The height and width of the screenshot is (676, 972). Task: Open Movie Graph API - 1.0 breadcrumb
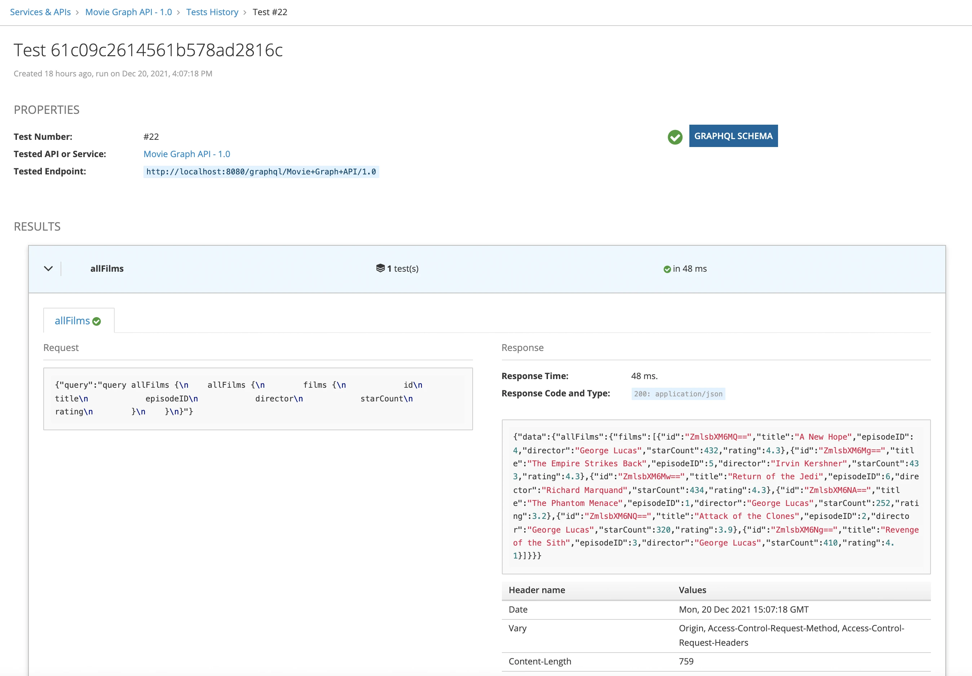click(128, 12)
